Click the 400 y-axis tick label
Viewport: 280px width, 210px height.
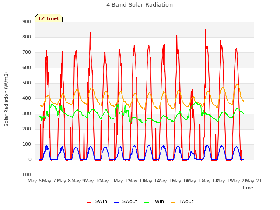(27, 98)
